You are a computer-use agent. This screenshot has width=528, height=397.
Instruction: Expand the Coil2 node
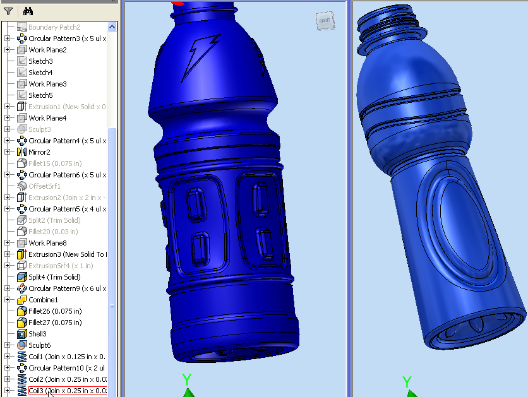(x=7, y=379)
